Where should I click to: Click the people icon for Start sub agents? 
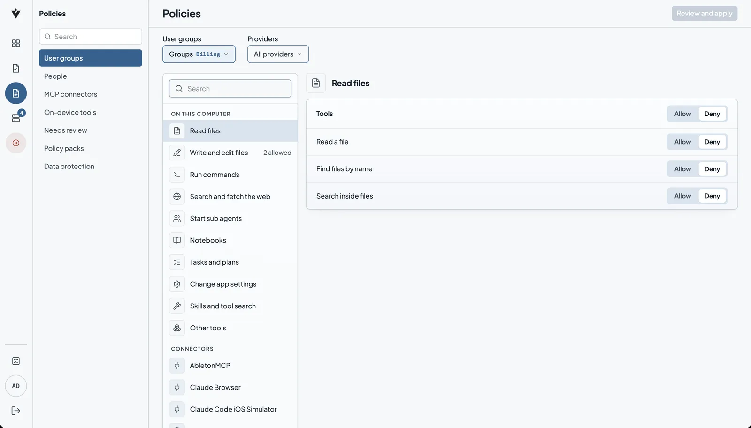177,218
